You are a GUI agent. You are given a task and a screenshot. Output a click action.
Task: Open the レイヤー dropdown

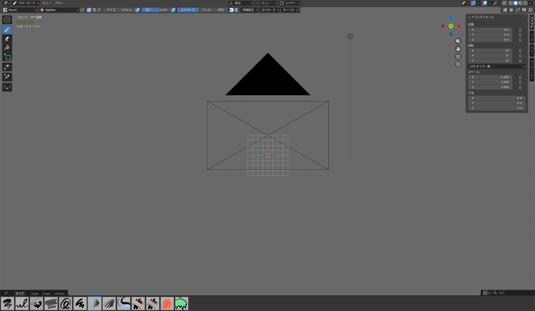coord(290,3)
